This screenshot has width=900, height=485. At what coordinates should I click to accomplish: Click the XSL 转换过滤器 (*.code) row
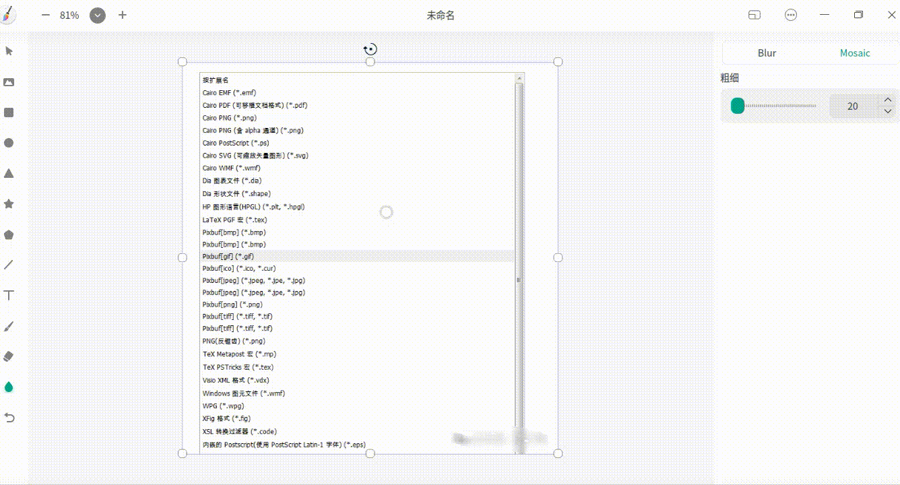pyautogui.click(x=358, y=431)
